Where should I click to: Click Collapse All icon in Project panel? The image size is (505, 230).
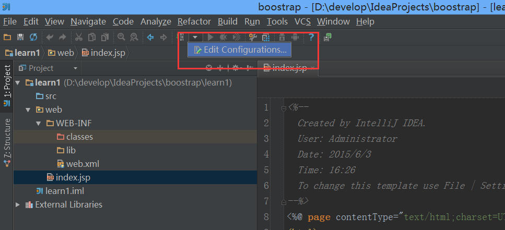point(220,68)
